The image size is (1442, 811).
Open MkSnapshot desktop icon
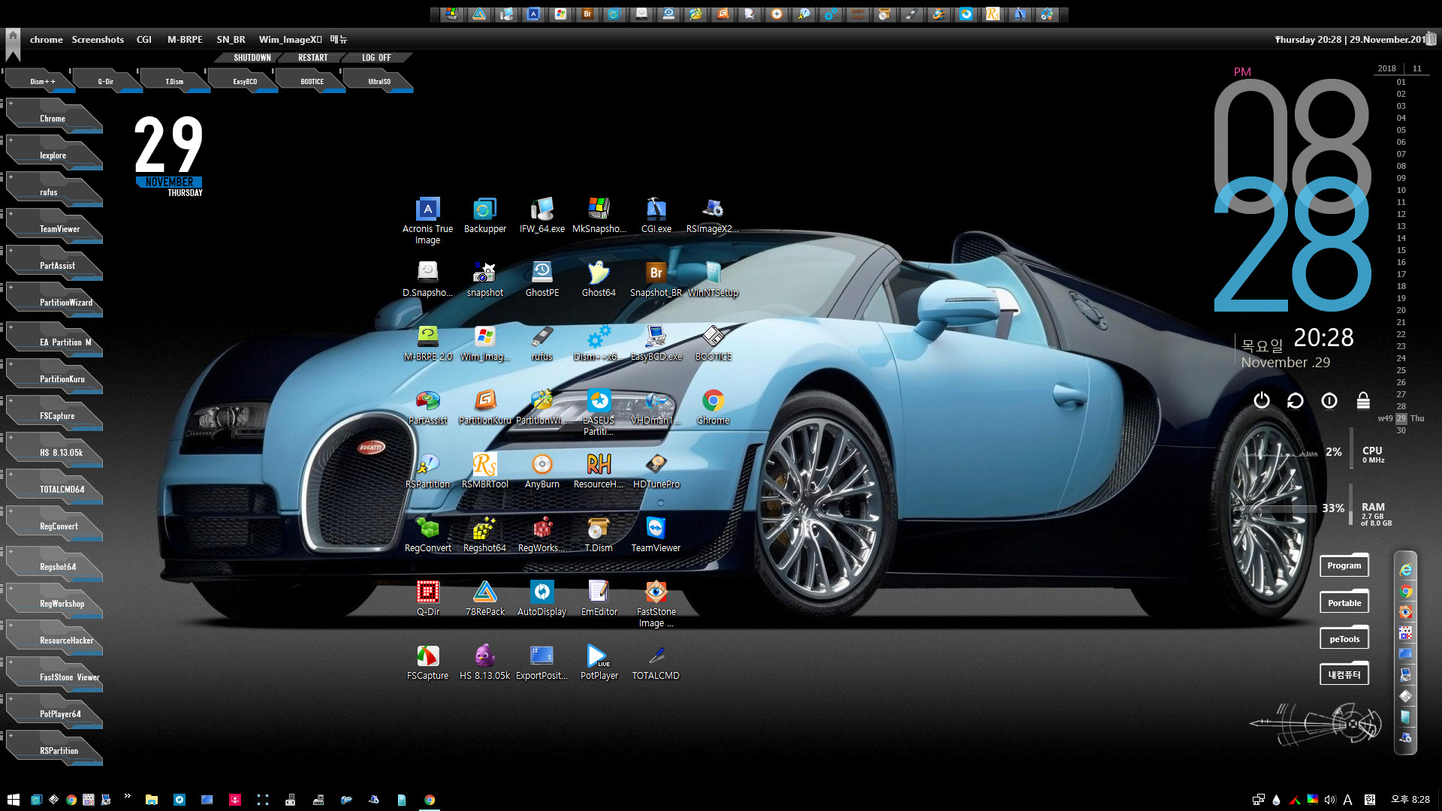599,215
